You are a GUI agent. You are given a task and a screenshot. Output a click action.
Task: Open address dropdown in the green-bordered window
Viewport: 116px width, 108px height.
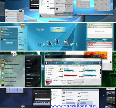point(110,25)
